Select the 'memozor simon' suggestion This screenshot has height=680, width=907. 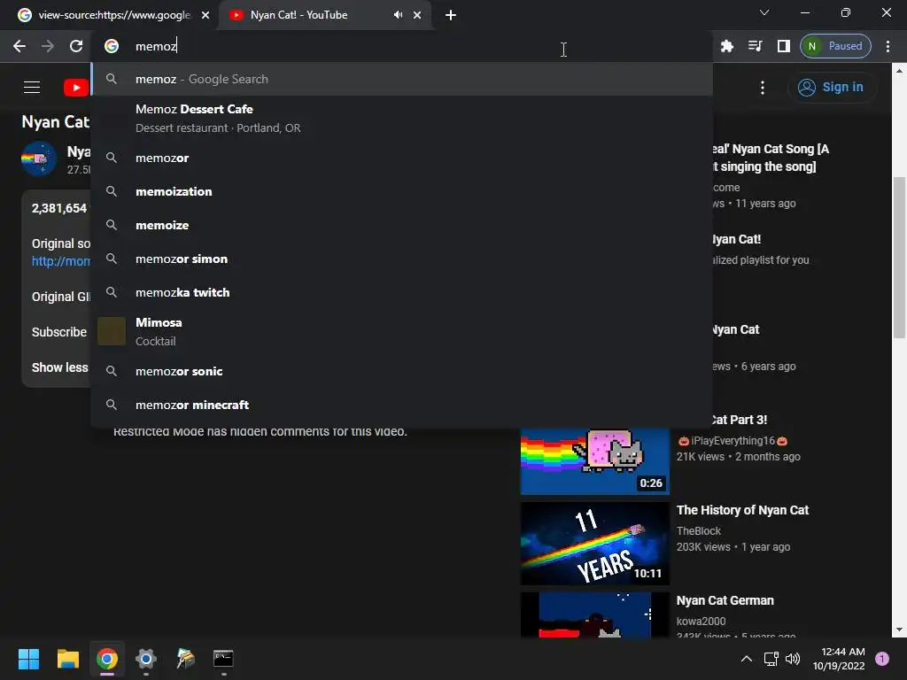401,259
